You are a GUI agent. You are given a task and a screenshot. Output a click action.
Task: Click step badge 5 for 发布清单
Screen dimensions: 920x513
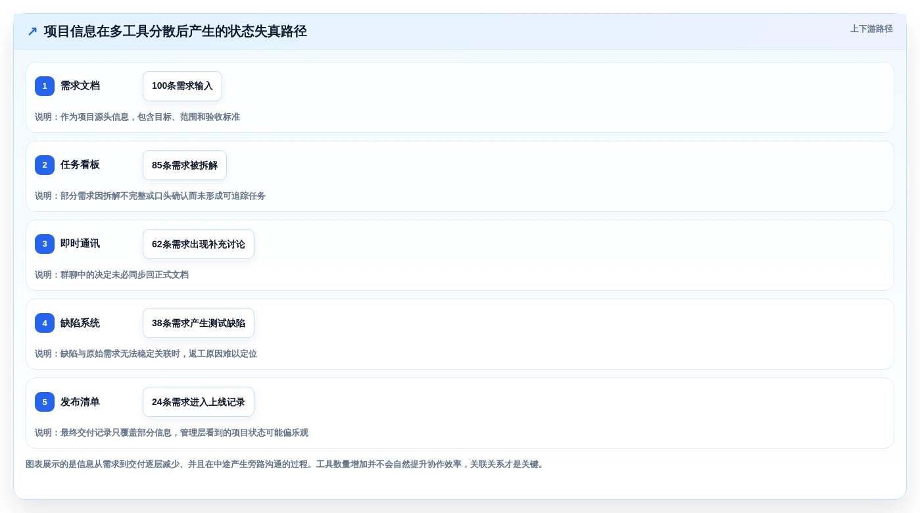click(45, 402)
